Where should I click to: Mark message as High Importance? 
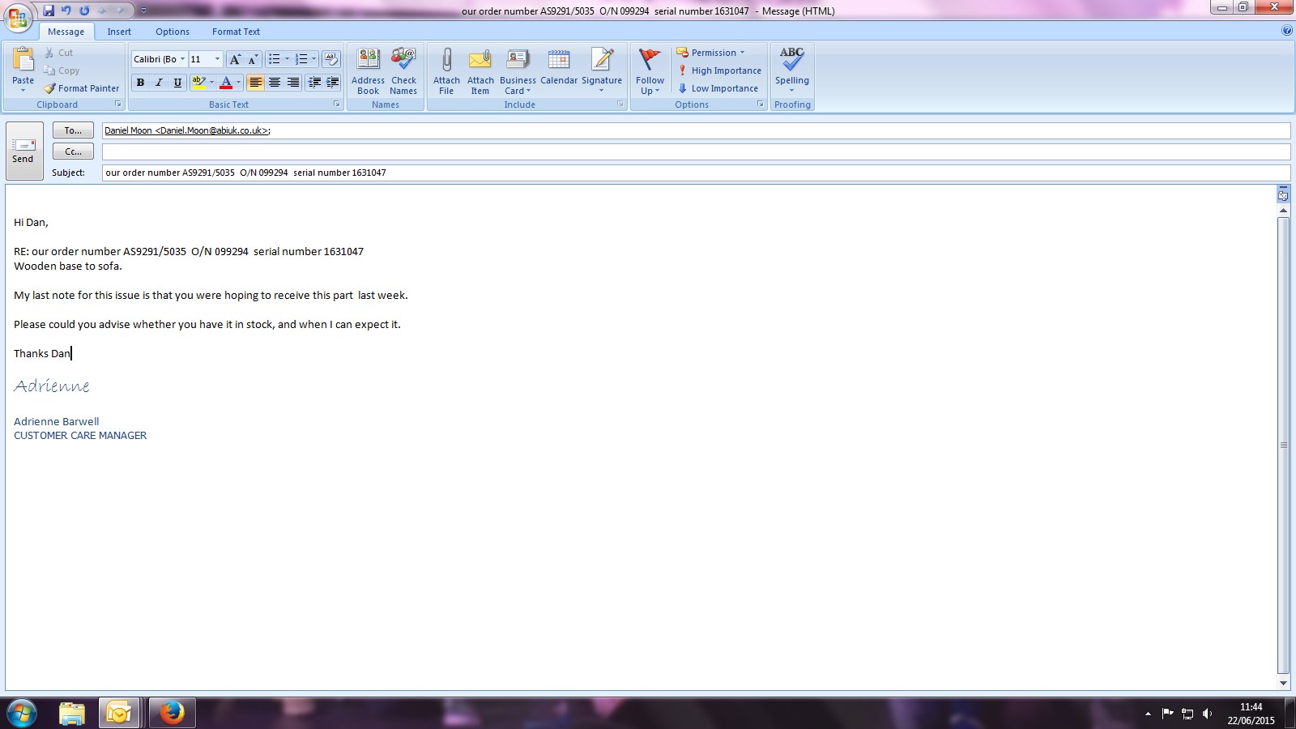(x=719, y=70)
